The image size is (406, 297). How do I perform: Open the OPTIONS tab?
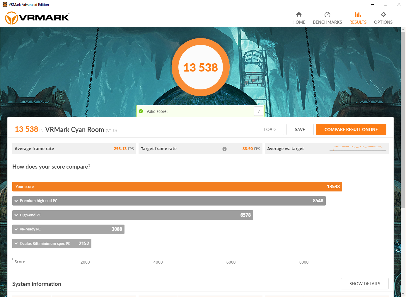(x=383, y=18)
